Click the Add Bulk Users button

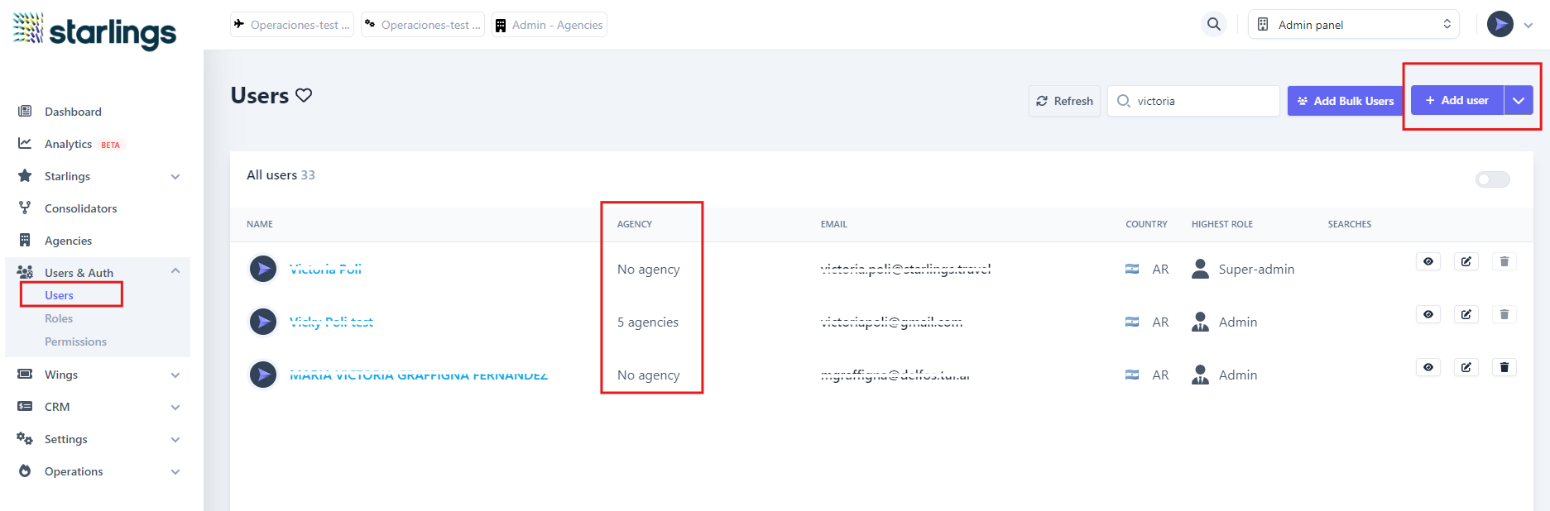[x=1345, y=101]
